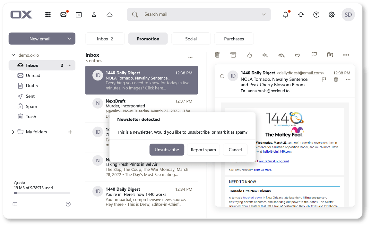Open the New email dropdown arrow
Image resolution: width=371 pixels, height=226 pixels.
click(x=69, y=39)
